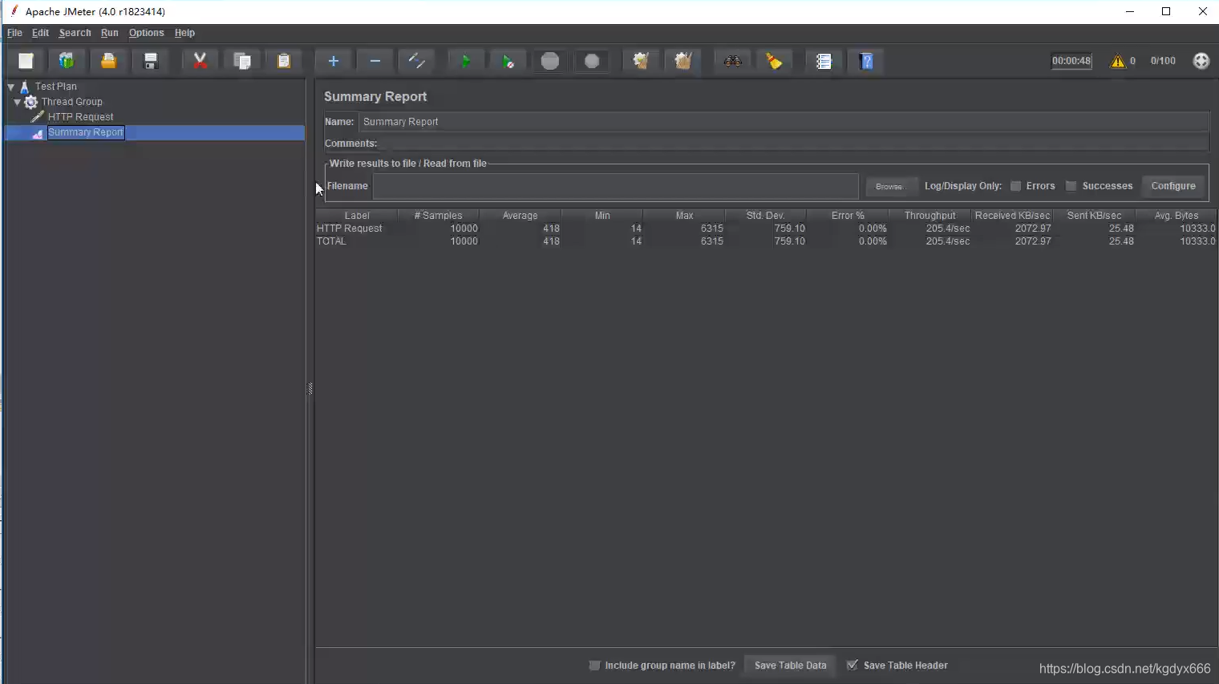This screenshot has height=684, width=1219.
Task: Open the Templates icon in toolbar
Action: click(67, 61)
